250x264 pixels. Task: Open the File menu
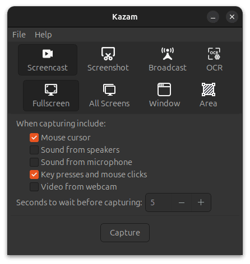coord(19,35)
